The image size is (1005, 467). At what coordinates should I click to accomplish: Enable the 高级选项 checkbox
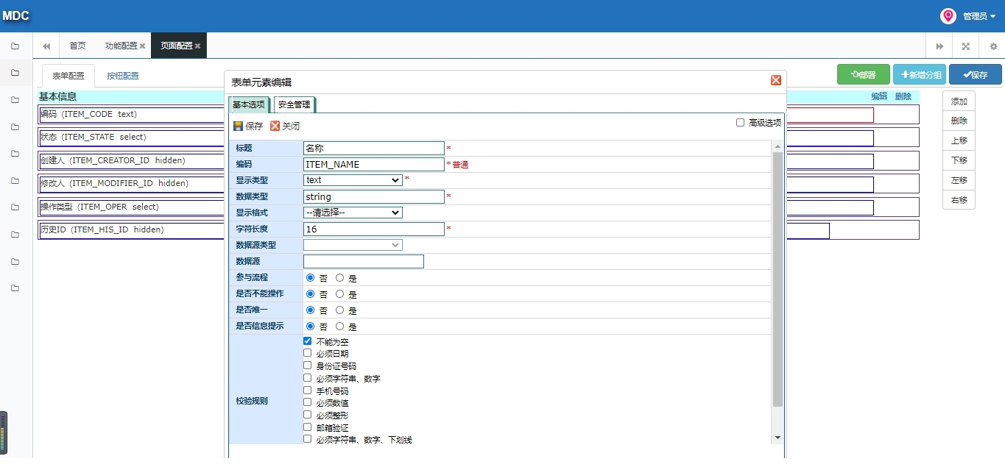(741, 123)
